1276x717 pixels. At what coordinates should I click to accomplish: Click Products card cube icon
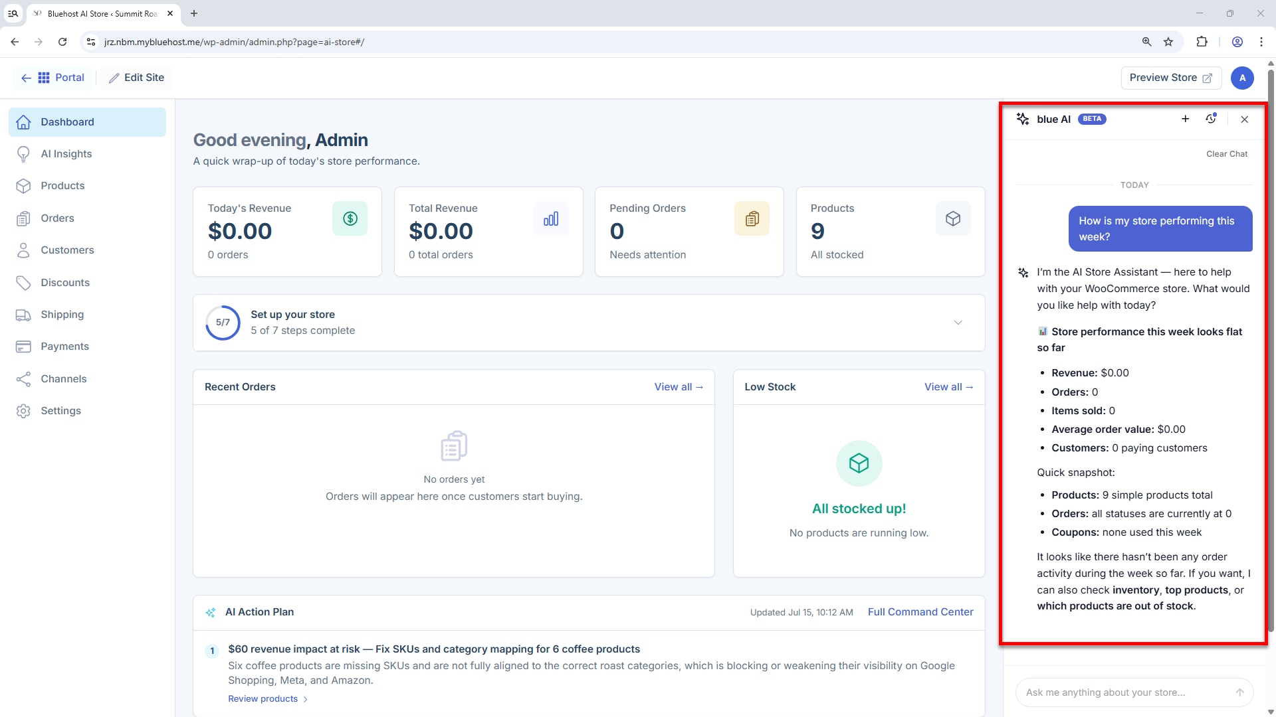pos(953,218)
